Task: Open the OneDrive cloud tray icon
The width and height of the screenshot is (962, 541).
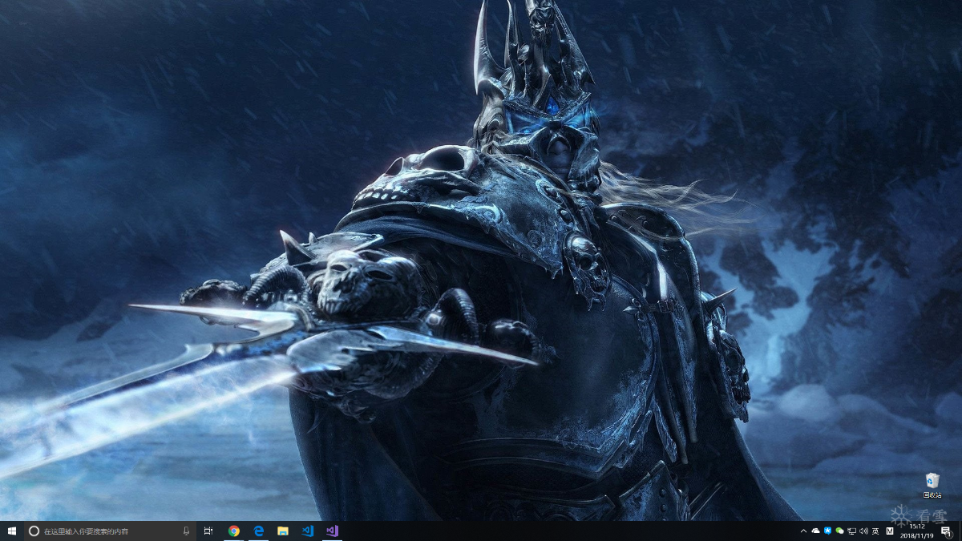Action: coord(815,531)
